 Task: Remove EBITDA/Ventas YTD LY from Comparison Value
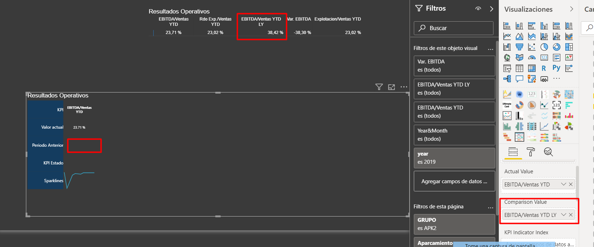(571, 215)
